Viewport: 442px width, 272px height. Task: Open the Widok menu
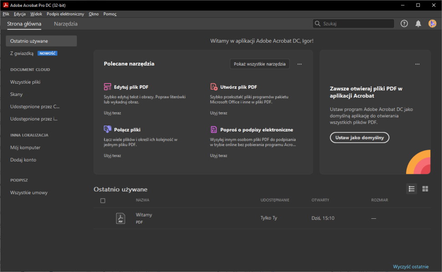(36, 14)
